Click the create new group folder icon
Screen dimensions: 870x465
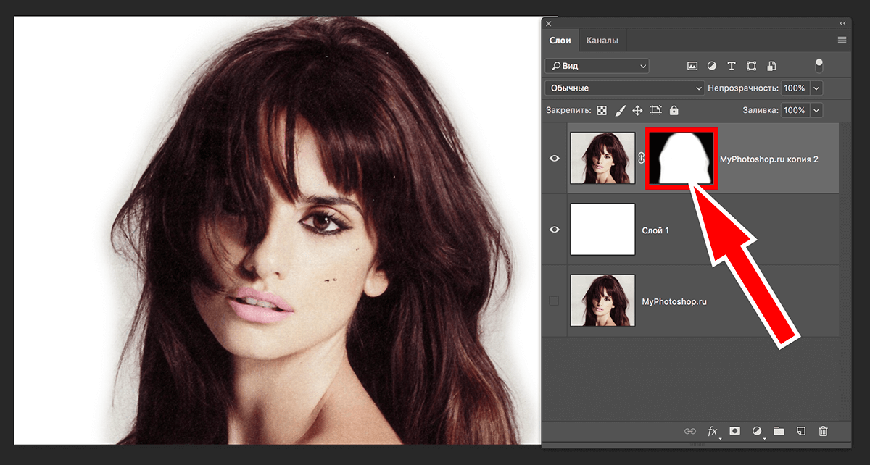[x=779, y=431]
